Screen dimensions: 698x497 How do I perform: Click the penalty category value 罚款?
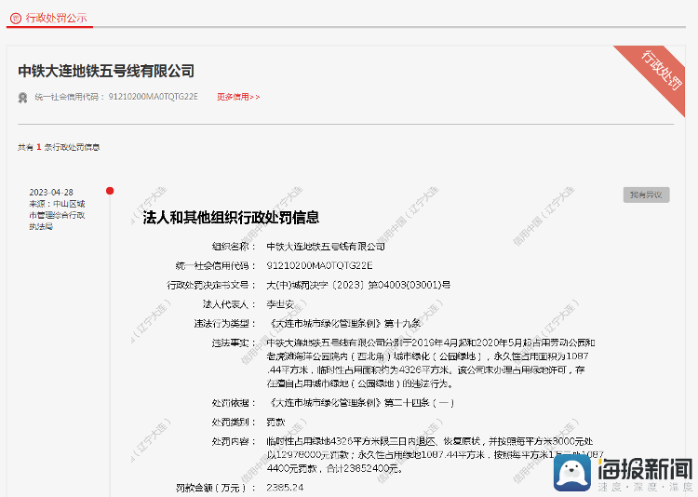(275, 423)
